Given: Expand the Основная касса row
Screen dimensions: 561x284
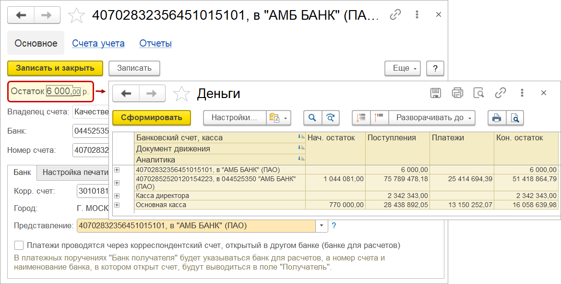Looking at the screenshot, I should point(117,205).
